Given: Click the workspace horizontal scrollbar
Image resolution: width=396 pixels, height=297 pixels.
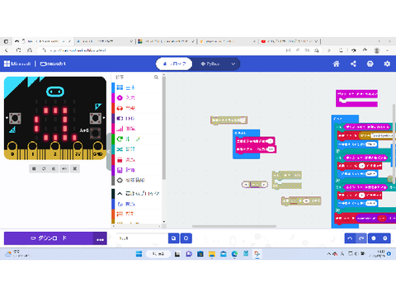Looking at the screenshot, I should click(x=234, y=226).
